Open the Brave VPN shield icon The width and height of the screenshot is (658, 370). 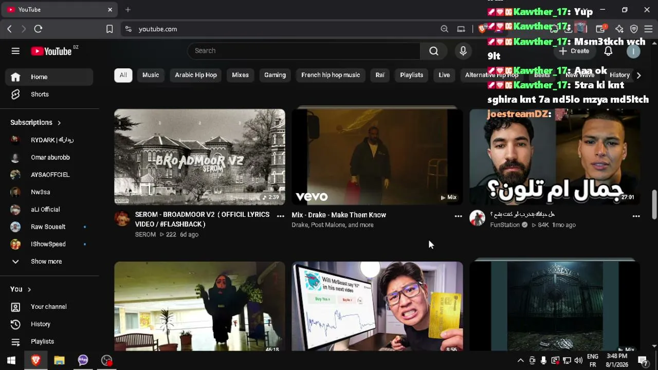(634, 29)
